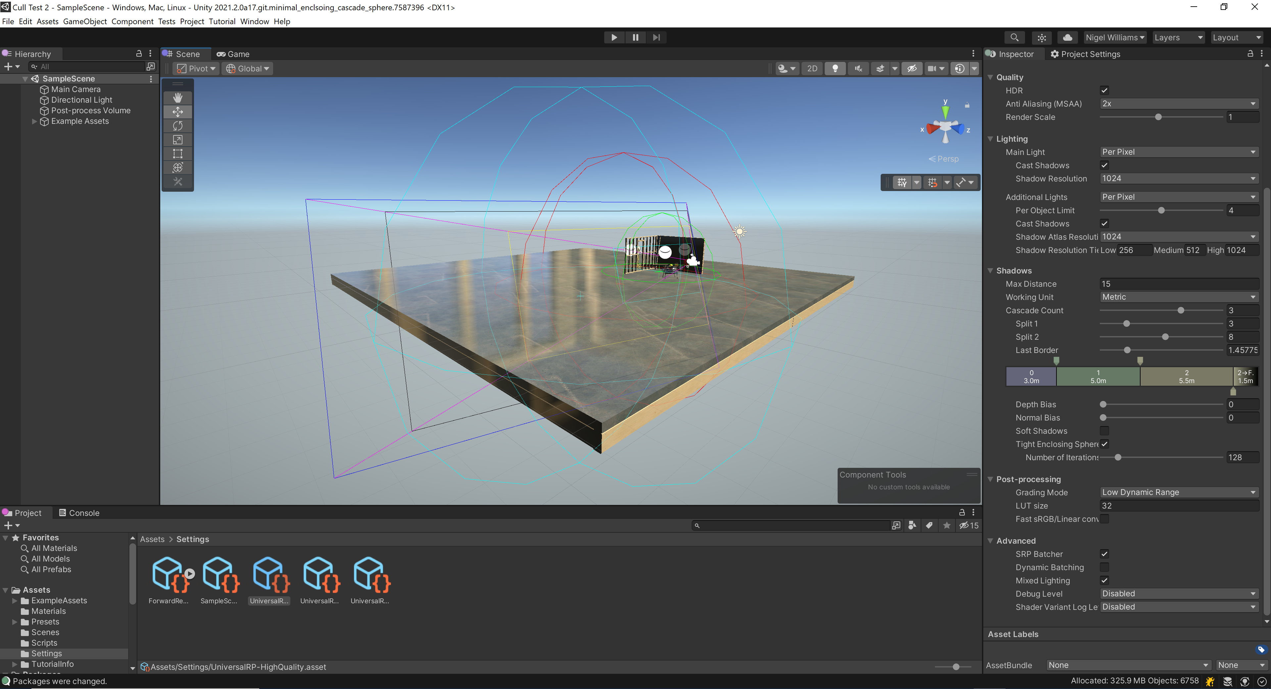The height and width of the screenshot is (689, 1271).
Task: Select the Scale tool
Action: (178, 140)
